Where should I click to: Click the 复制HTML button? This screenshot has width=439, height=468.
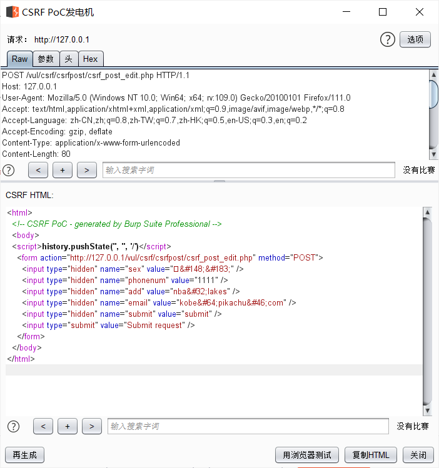371,455
